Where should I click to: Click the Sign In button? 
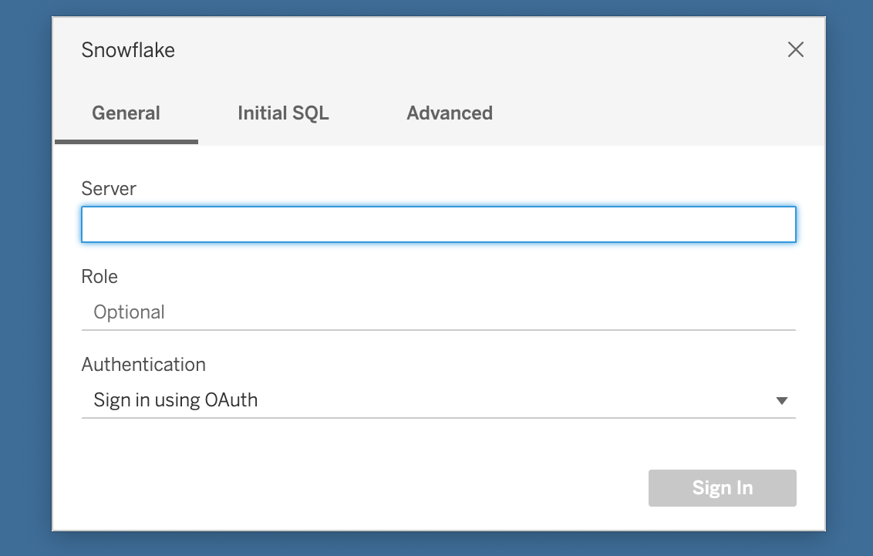pos(722,488)
